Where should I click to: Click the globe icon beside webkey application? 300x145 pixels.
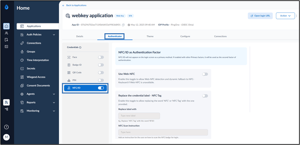point(68,16)
